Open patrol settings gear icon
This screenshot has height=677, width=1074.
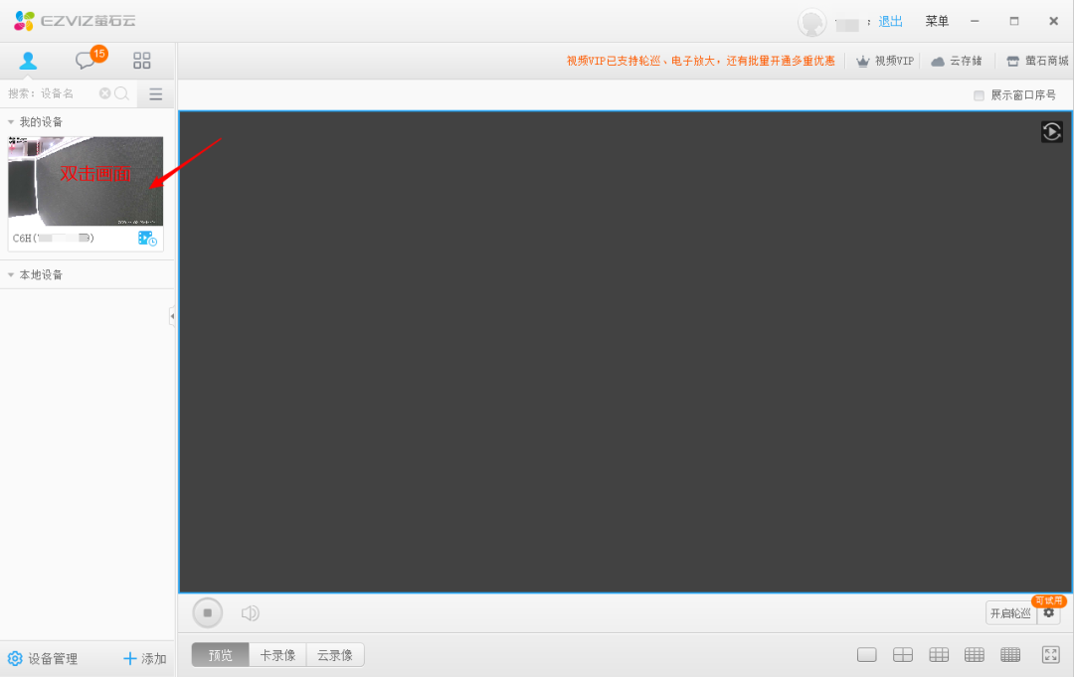coord(1048,613)
